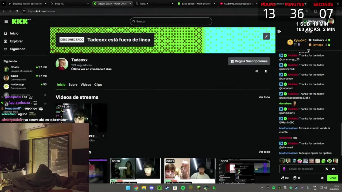The height and width of the screenshot is (192, 342).
Task: Click the channel points infinity icon
Action: click(285, 178)
